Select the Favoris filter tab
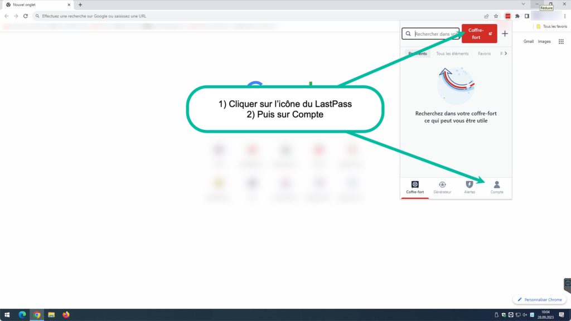The width and height of the screenshot is (571, 321). coord(484,53)
